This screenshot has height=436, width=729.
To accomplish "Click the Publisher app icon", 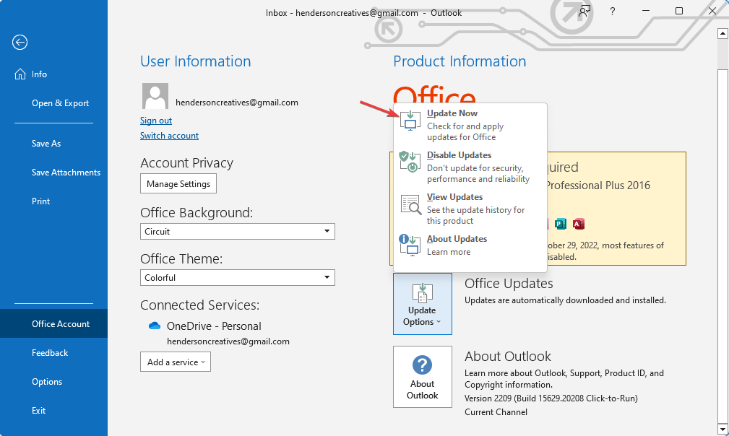I will 561,224.
